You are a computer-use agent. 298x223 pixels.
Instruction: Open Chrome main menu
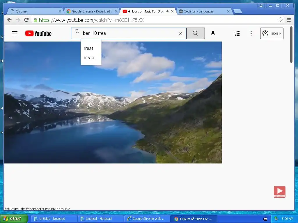click(x=289, y=20)
